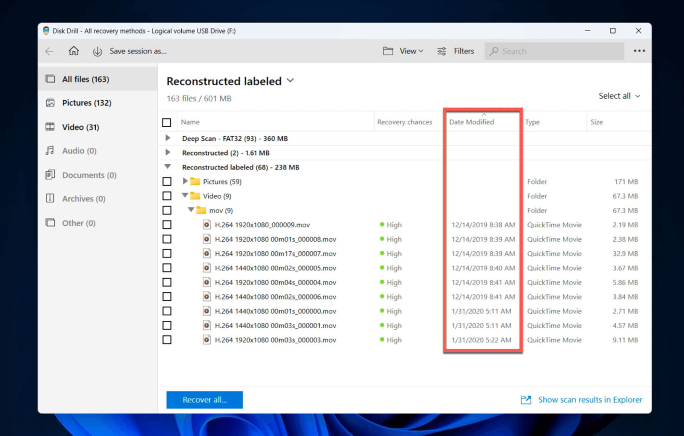Click the Search input field

554,51
